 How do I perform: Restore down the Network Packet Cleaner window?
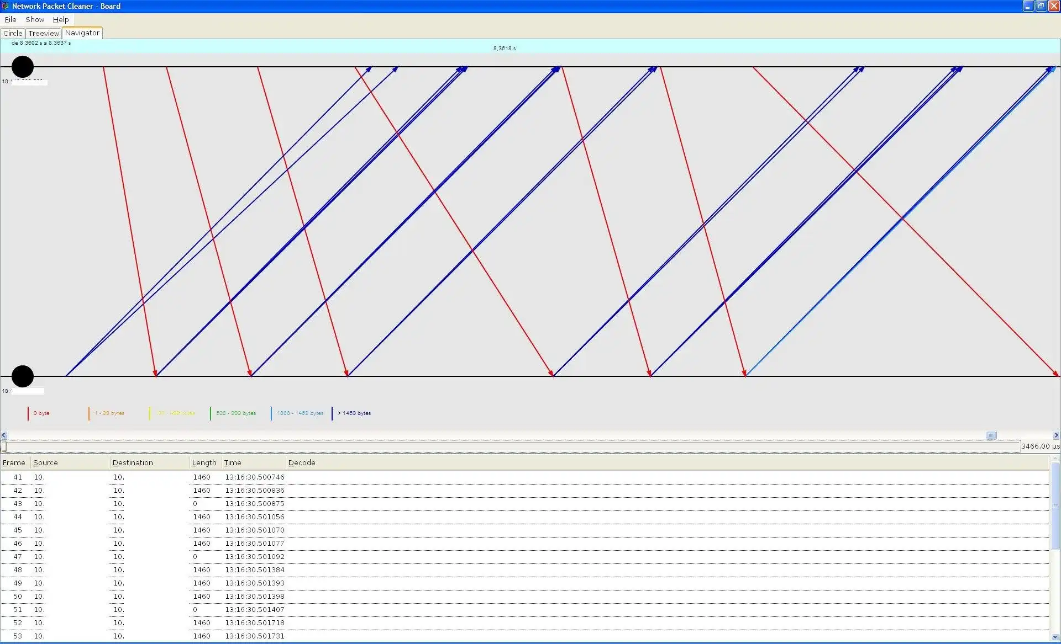[1041, 6]
